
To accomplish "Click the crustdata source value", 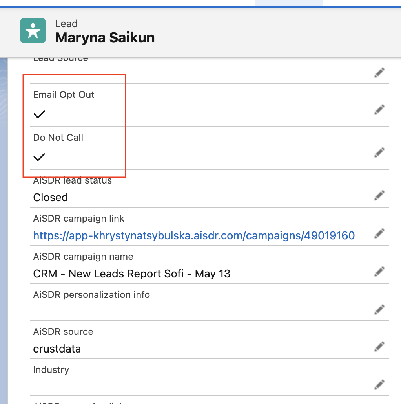I will pos(57,349).
